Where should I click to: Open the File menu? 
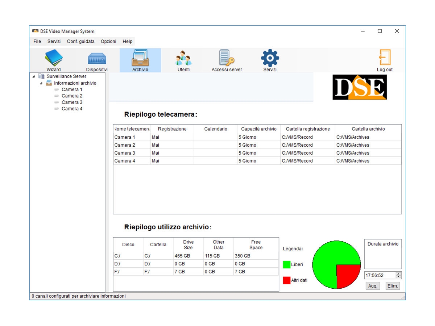37,41
